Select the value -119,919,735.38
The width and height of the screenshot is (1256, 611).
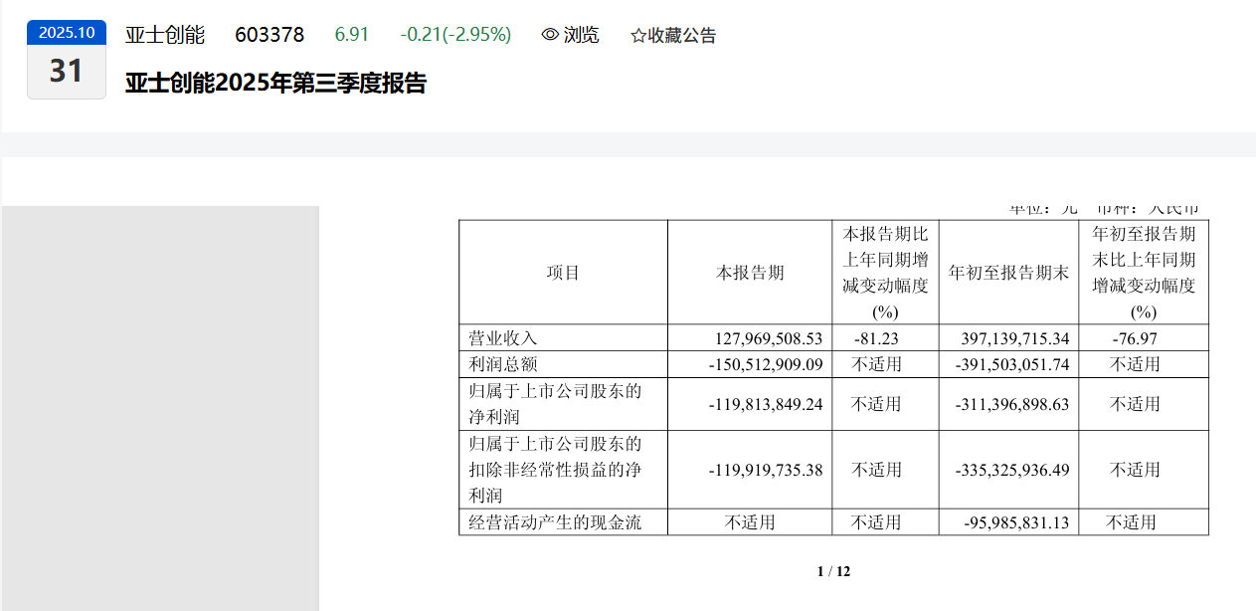(766, 470)
